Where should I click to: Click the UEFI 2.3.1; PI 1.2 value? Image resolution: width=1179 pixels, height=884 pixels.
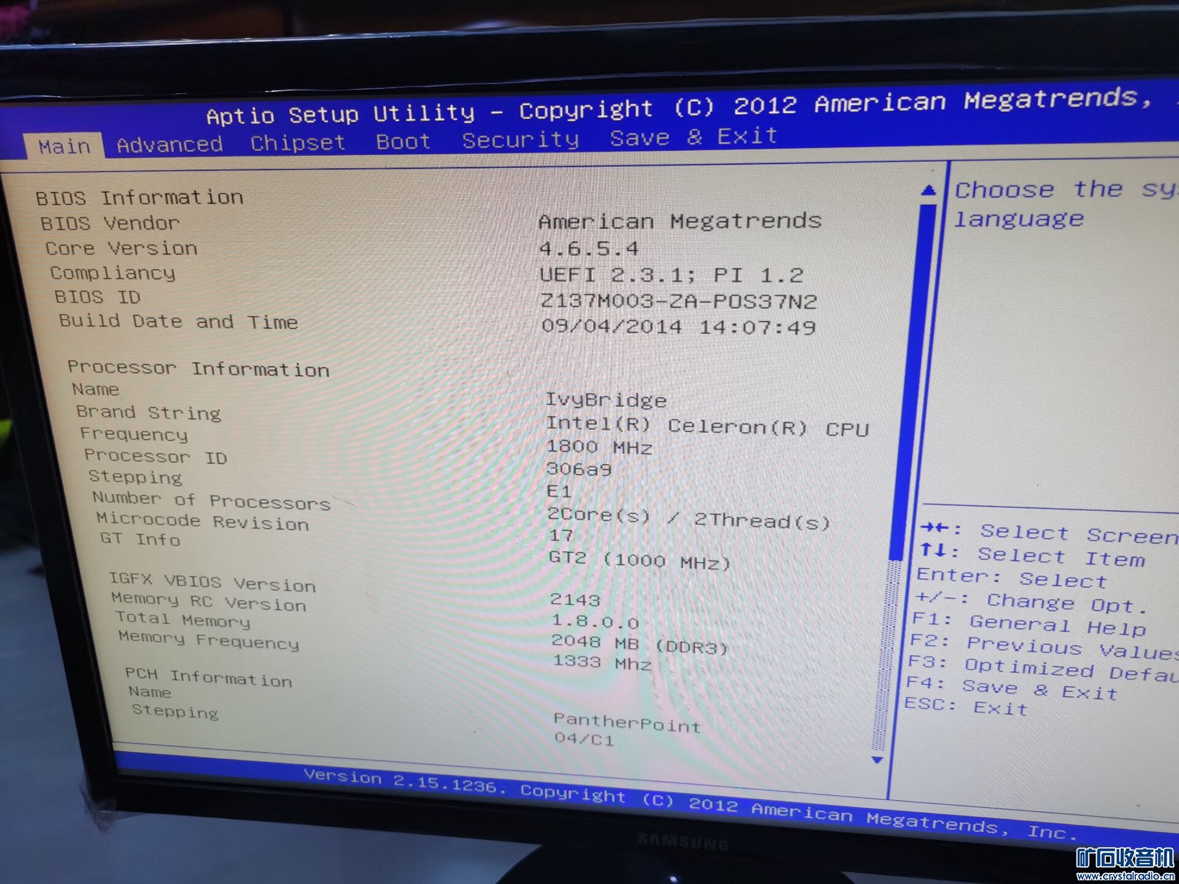click(671, 275)
